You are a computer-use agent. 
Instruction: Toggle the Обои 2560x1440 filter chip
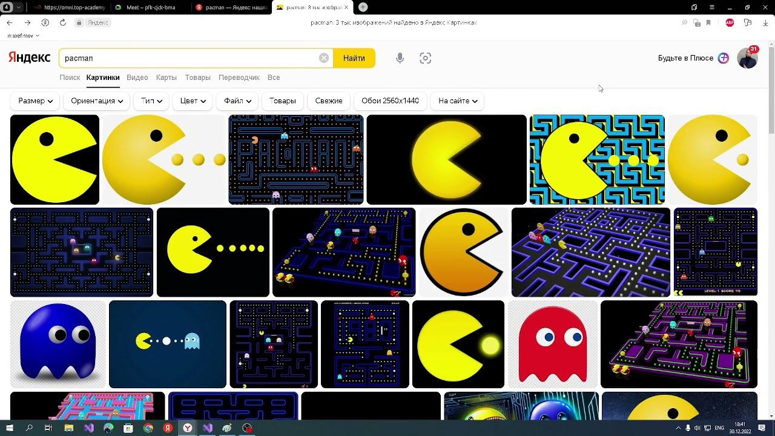(x=390, y=101)
